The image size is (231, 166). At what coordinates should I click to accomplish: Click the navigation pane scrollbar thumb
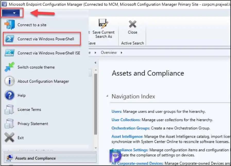pos(96,104)
